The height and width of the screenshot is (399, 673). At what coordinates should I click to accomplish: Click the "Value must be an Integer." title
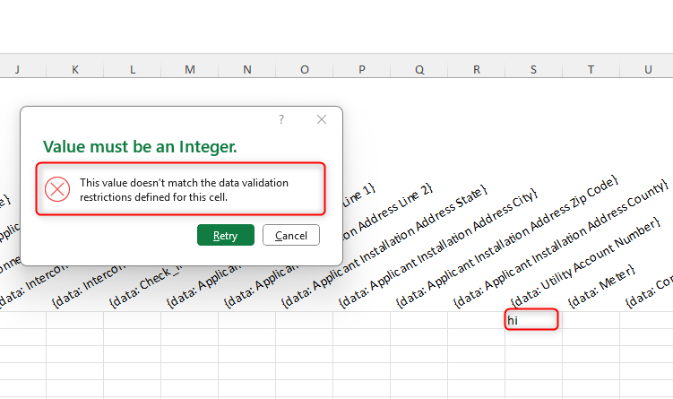(x=140, y=147)
